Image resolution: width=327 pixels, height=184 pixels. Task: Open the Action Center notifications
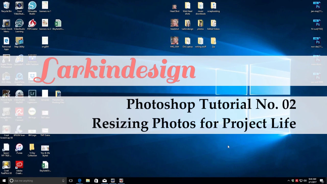point(322,181)
